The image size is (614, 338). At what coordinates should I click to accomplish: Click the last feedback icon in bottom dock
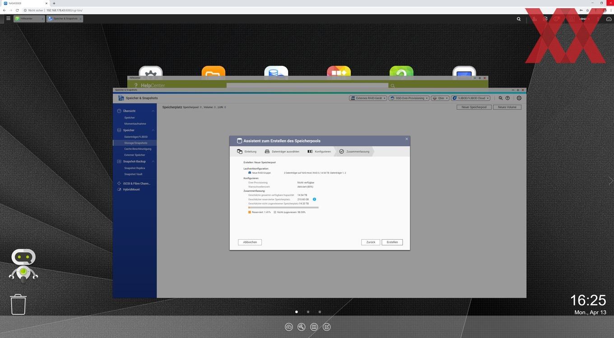pos(327,327)
